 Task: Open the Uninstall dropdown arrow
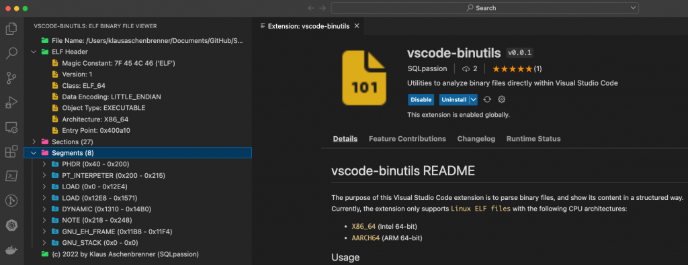click(473, 99)
